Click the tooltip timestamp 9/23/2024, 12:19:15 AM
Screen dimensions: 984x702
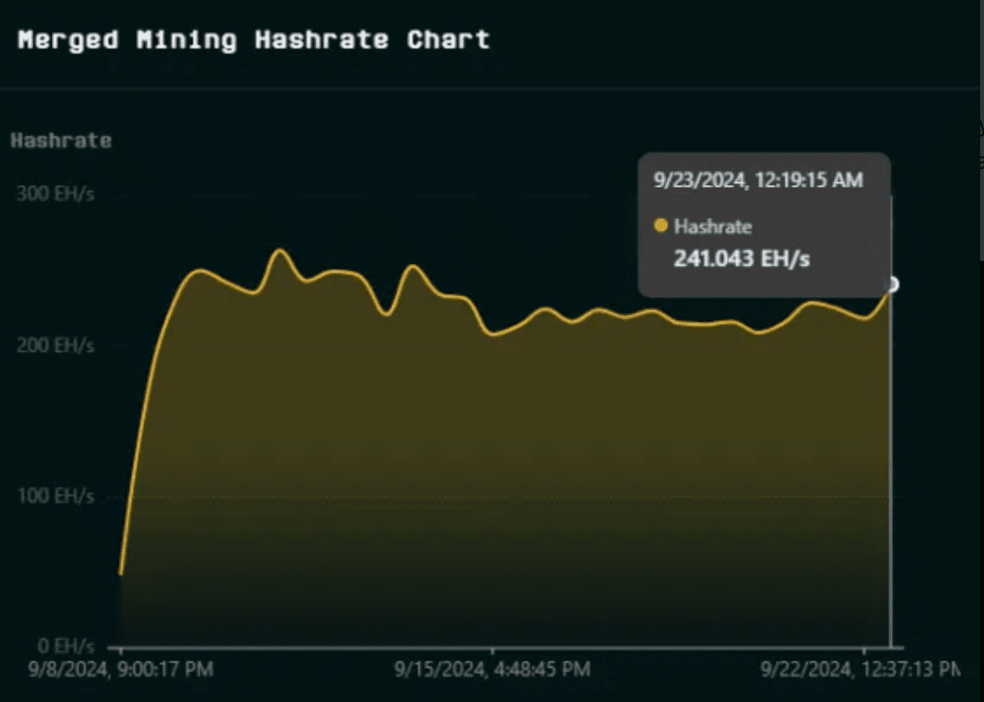758,180
